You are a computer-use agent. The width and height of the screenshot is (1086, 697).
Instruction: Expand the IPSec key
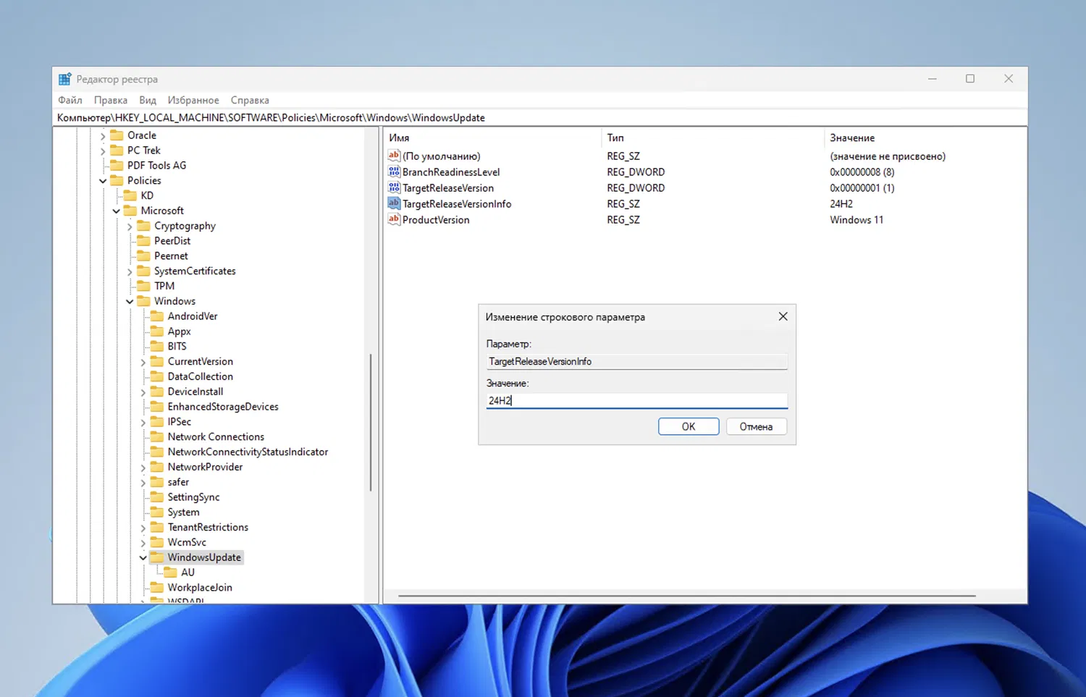point(143,423)
